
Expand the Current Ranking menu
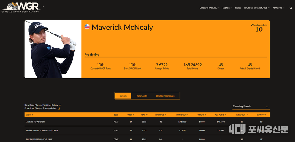click(209, 8)
